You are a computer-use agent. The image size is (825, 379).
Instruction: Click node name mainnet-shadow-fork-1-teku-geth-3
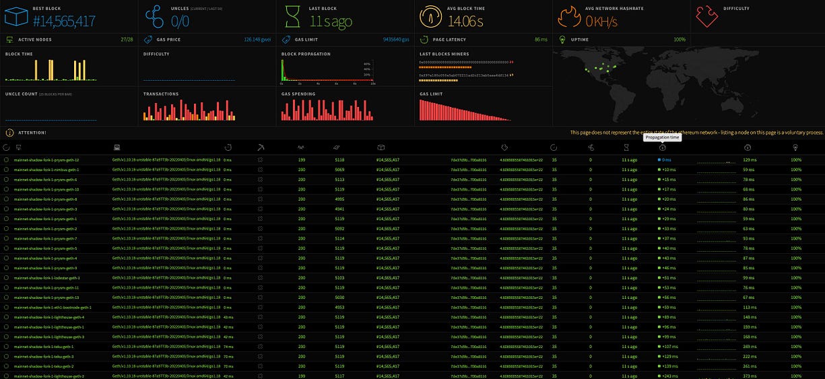[x=44, y=357]
